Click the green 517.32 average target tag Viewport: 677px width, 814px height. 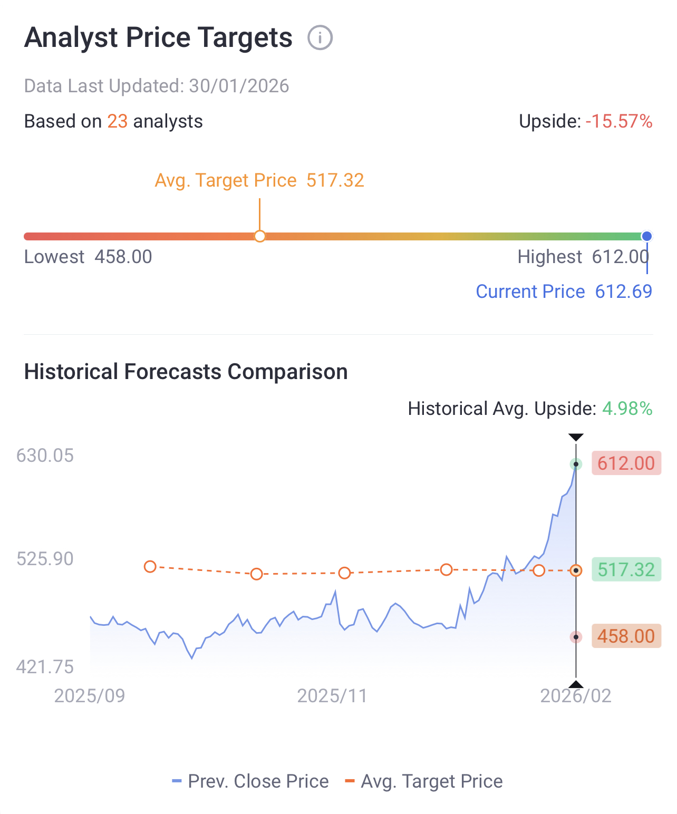coord(626,570)
